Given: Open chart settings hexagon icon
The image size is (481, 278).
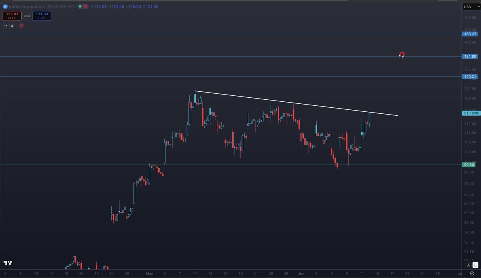Looking at the screenshot, I should click(472, 274).
